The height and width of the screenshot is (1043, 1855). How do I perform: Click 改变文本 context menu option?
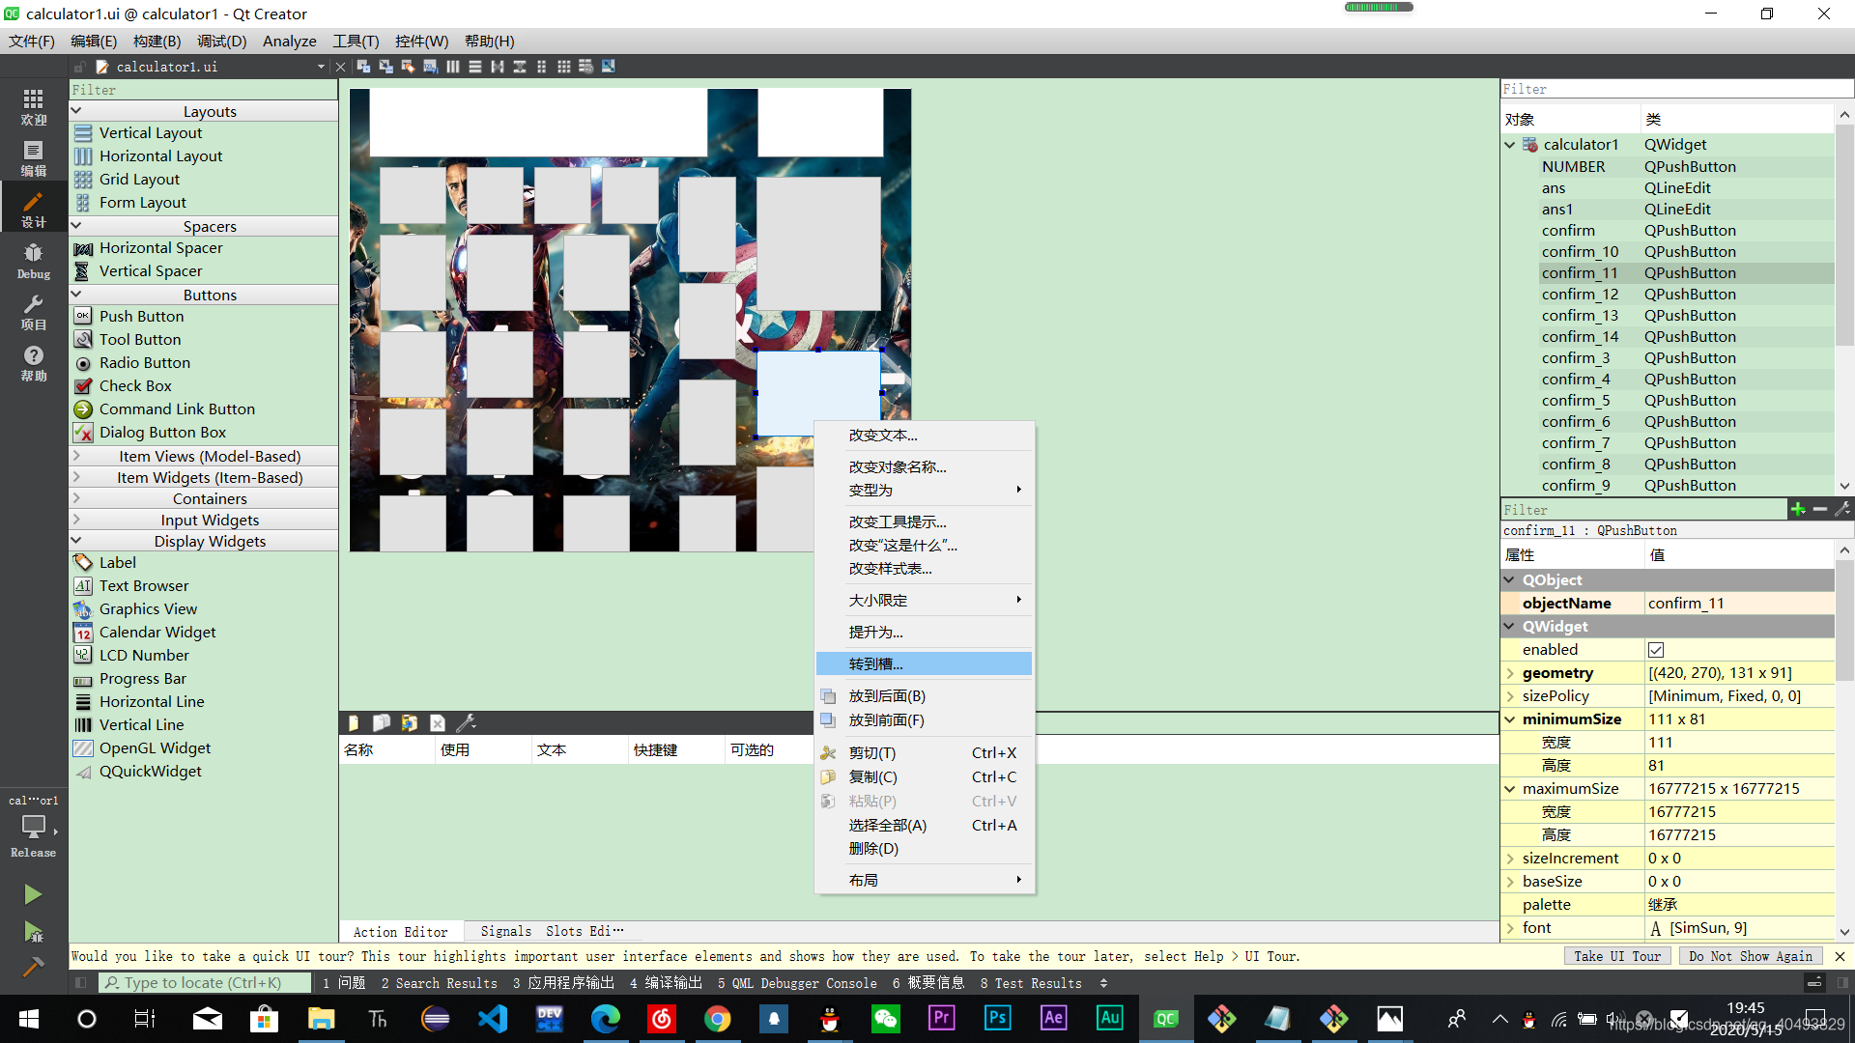tap(882, 435)
